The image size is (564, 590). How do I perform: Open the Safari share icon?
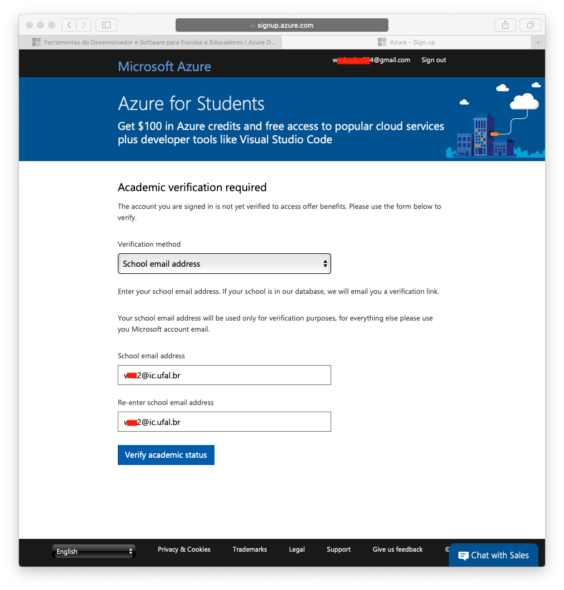(x=505, y=25)
